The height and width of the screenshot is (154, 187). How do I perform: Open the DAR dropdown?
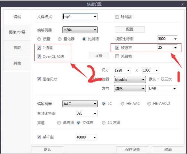pos(163,89)
